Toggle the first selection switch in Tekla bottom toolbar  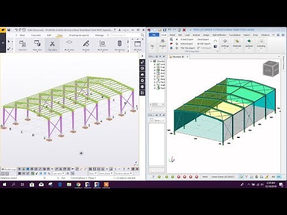[20, 169]
